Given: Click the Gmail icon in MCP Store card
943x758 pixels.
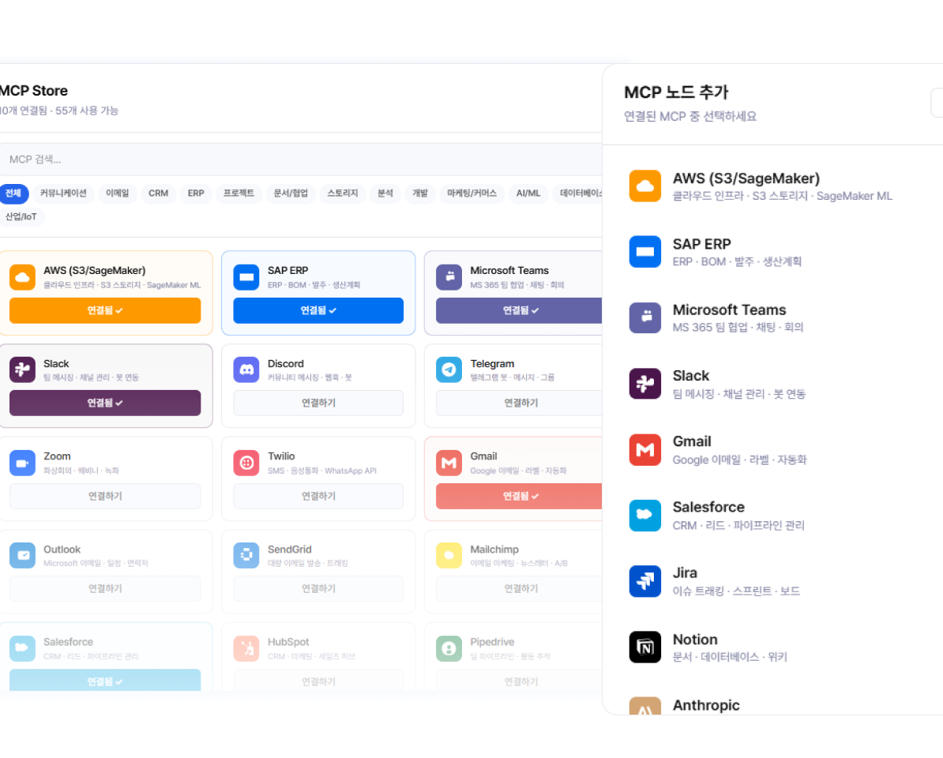Looking at the screenshot, I should click(449, 463).
